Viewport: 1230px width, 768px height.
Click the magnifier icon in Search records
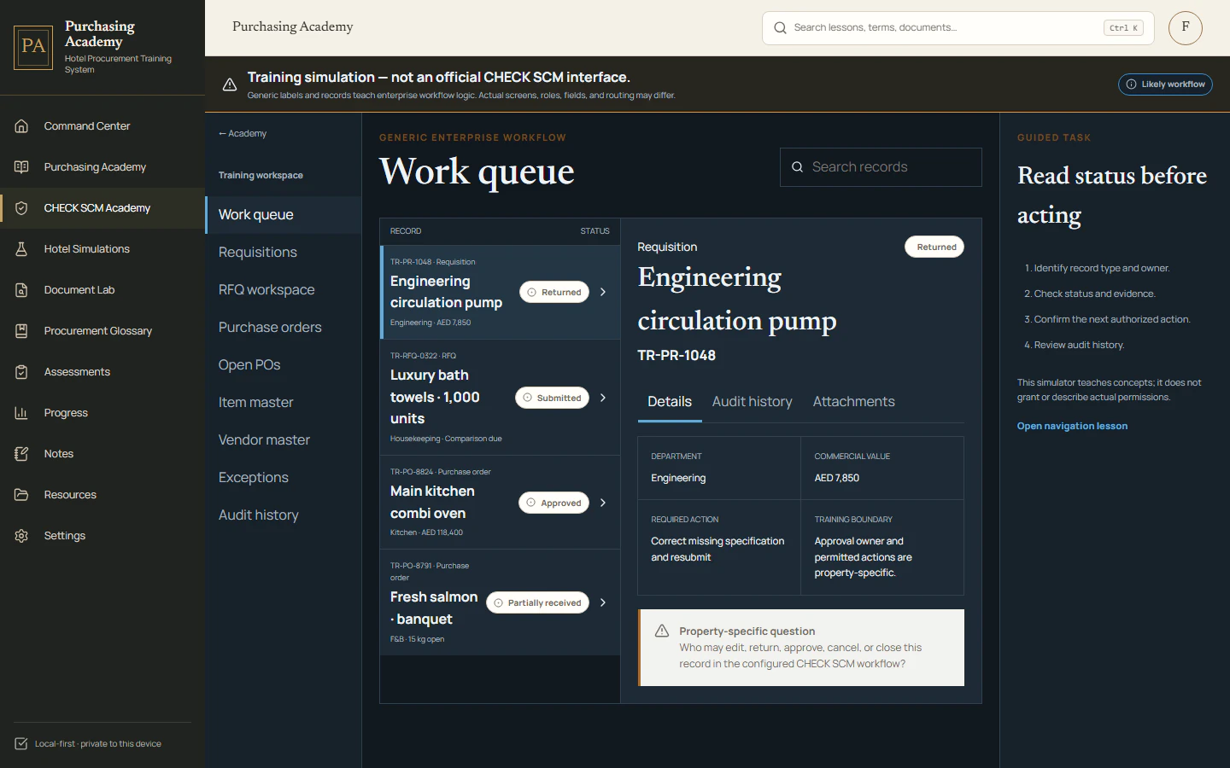tap(797, 167)
